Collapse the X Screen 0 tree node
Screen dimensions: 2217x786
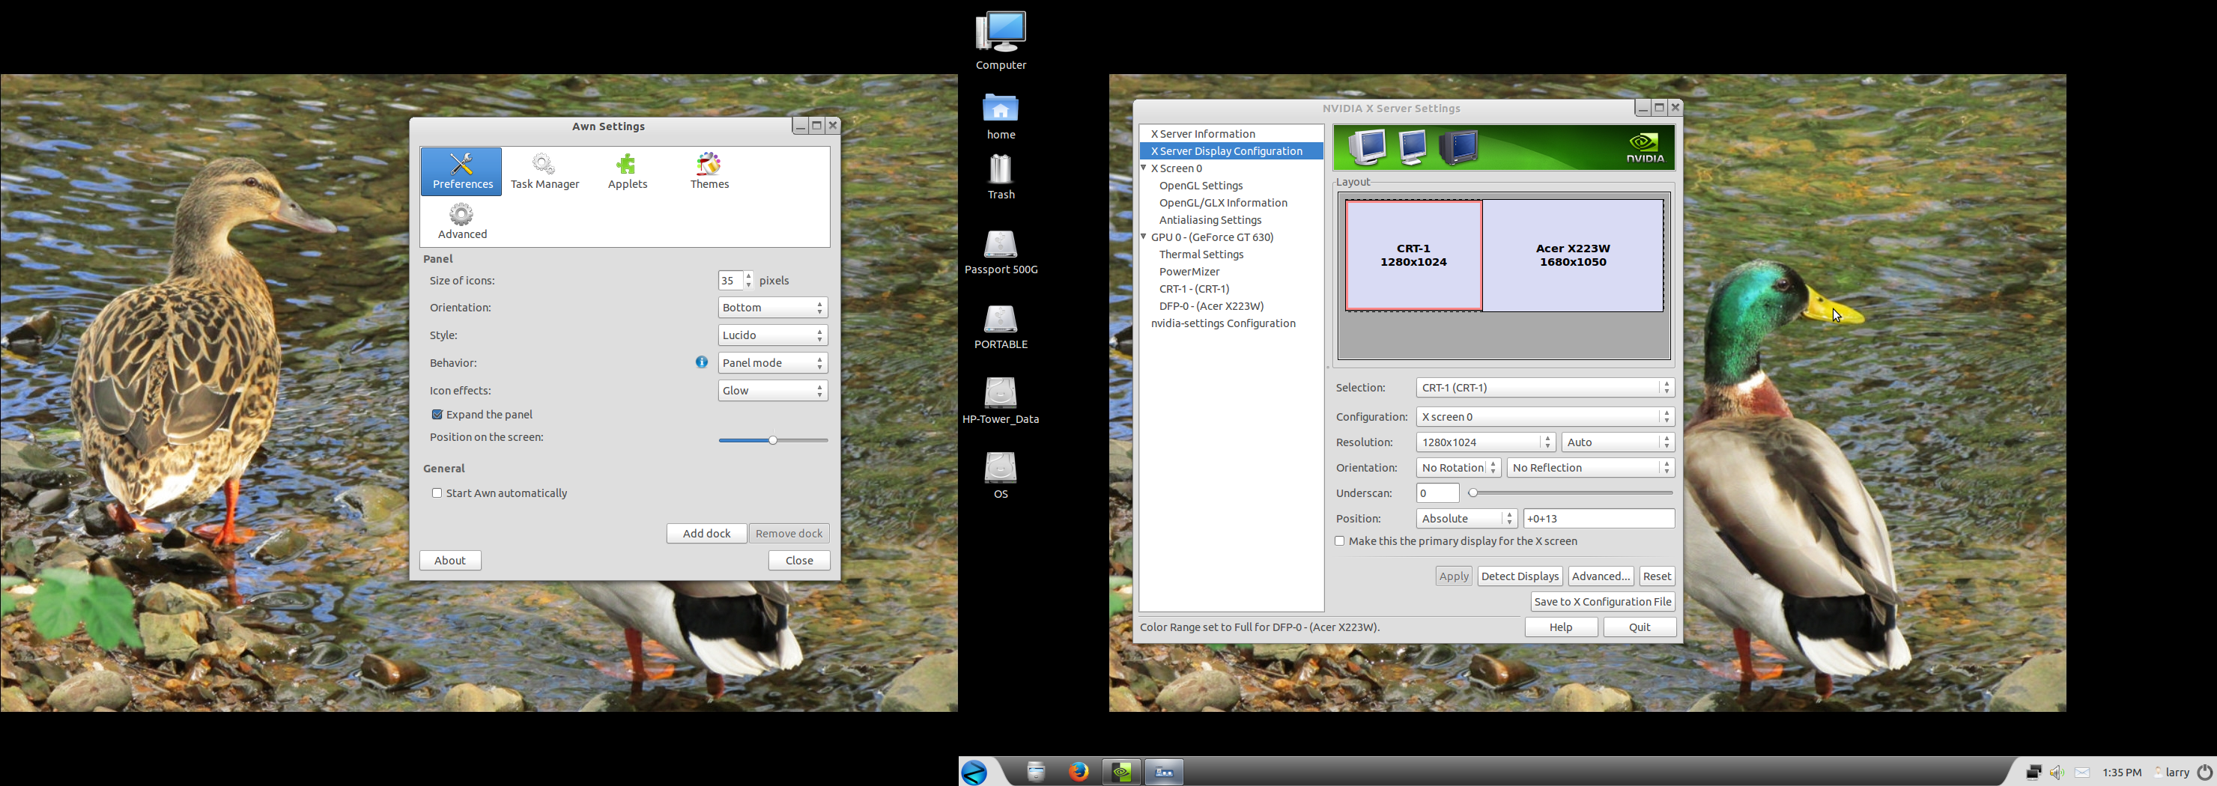point(1144,168)
